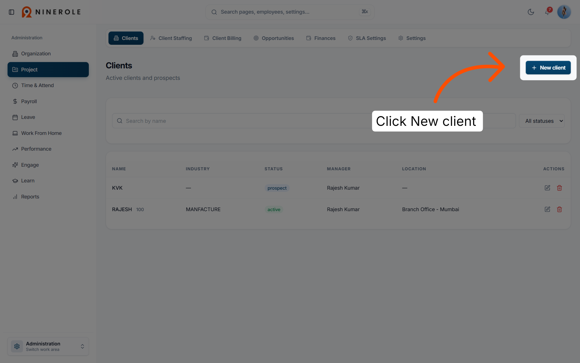Delete the RAJESH client
Viewport: 580px width, 363px height.
pyautogui.click(x=559, y=209)
